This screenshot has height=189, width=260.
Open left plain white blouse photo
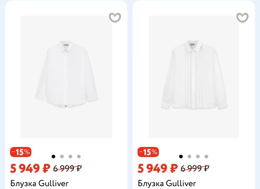(x=66, y=77)
